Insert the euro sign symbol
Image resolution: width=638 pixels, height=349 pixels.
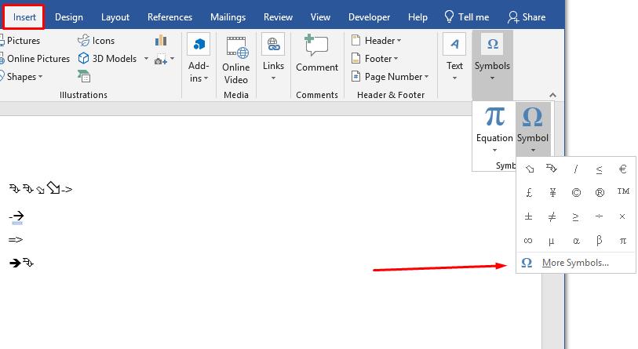622,169
